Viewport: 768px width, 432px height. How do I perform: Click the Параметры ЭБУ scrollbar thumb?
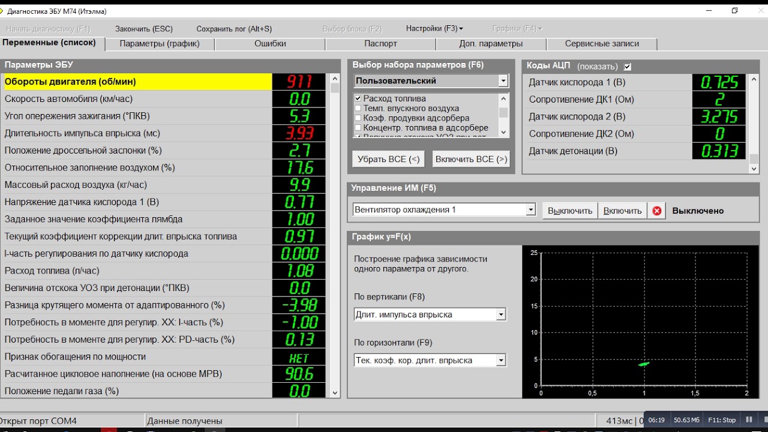pos(335,88)
